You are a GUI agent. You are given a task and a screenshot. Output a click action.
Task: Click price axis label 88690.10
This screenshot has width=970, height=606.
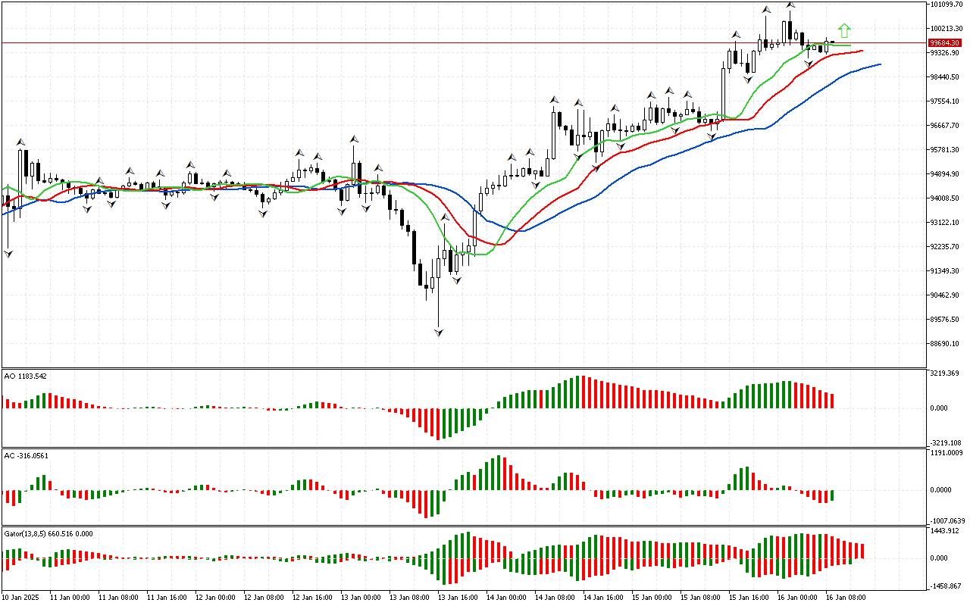click(x=944, y=344)
